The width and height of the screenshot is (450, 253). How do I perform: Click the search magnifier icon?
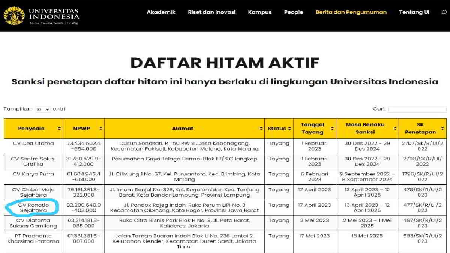point(444,12)
